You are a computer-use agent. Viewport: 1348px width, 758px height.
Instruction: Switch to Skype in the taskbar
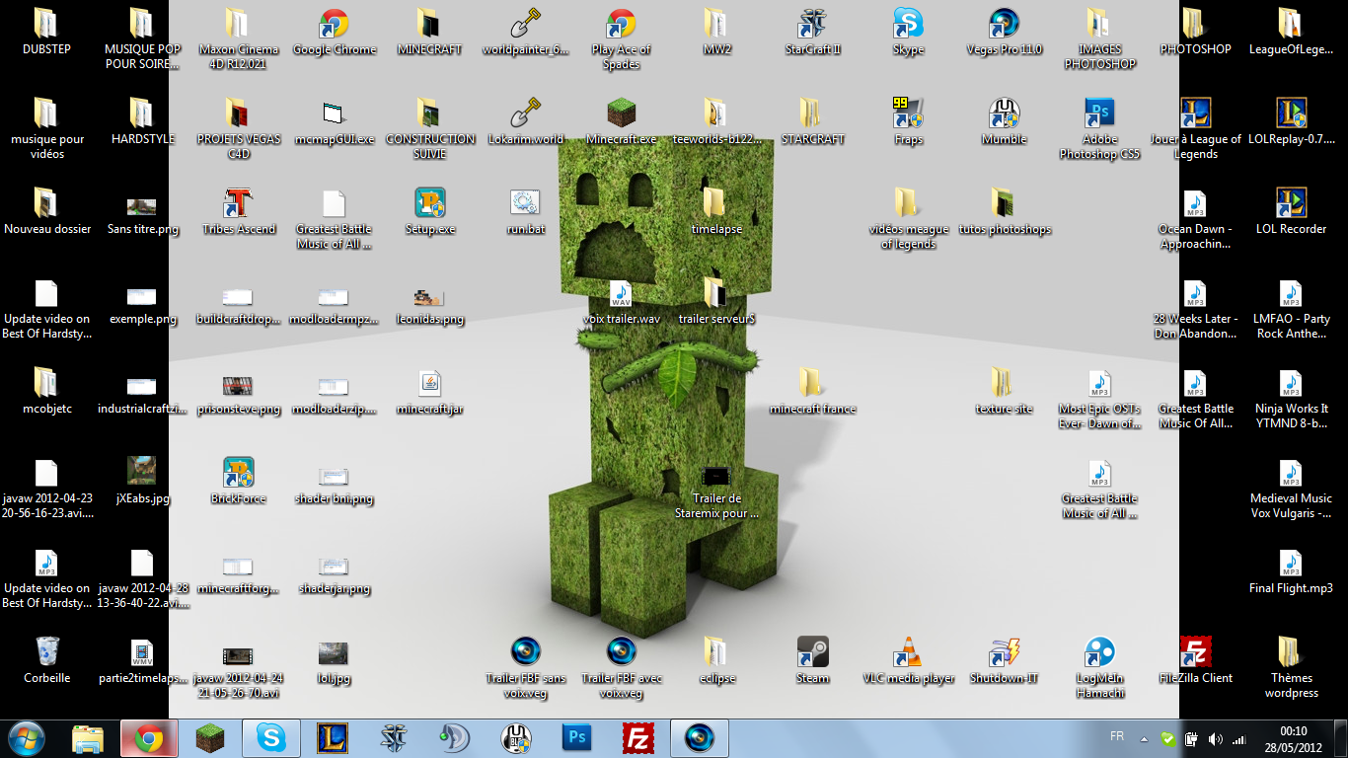(271, 738)
